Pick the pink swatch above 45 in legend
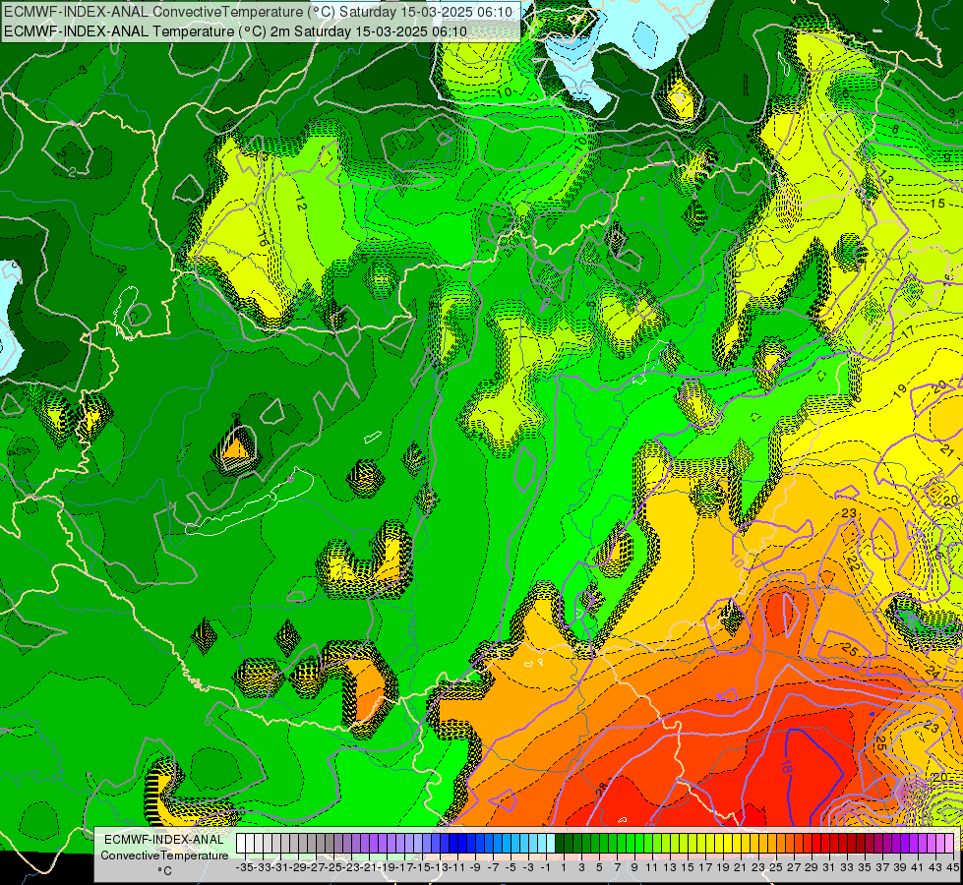 (x=949, y=844)
